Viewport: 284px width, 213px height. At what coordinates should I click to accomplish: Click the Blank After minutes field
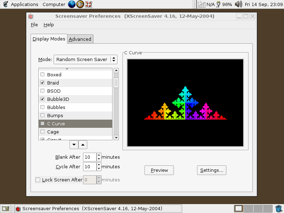pyautogui.click(x=90, y=157)
